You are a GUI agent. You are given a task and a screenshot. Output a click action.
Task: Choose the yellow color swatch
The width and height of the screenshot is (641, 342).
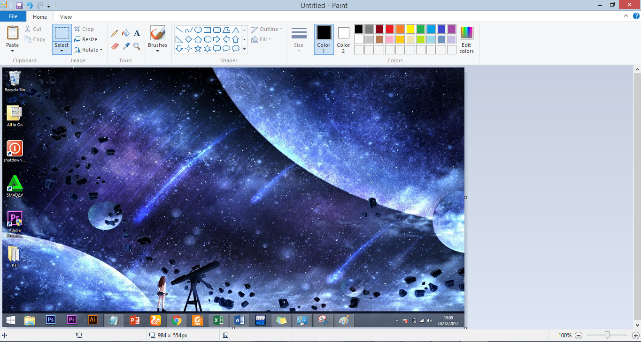410,29
